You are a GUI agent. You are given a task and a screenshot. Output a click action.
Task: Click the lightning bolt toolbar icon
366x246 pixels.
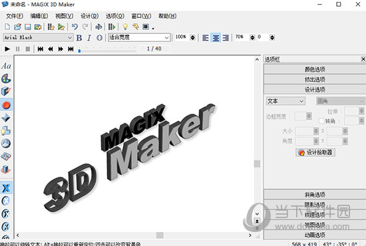click(x=135, y=27)
